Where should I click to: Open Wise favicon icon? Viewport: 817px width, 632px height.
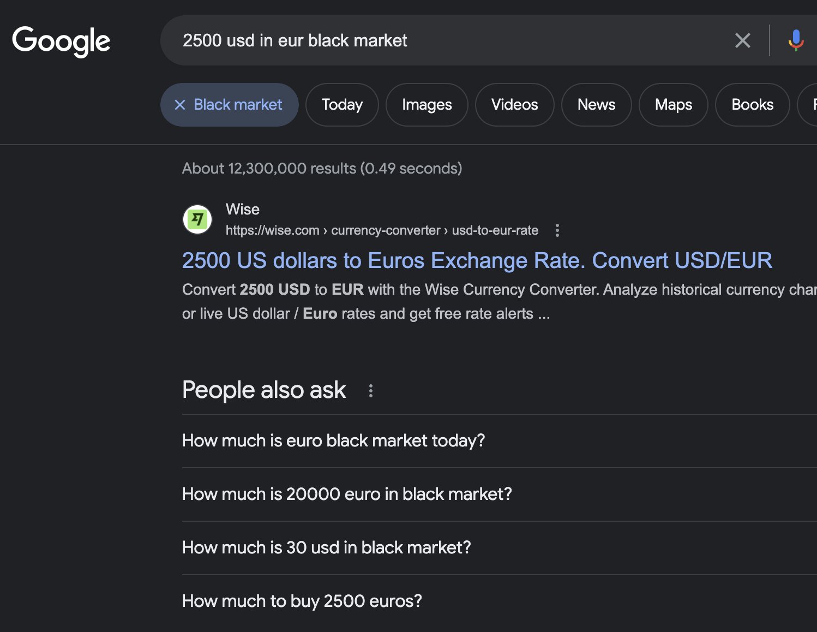click(197, 219)
